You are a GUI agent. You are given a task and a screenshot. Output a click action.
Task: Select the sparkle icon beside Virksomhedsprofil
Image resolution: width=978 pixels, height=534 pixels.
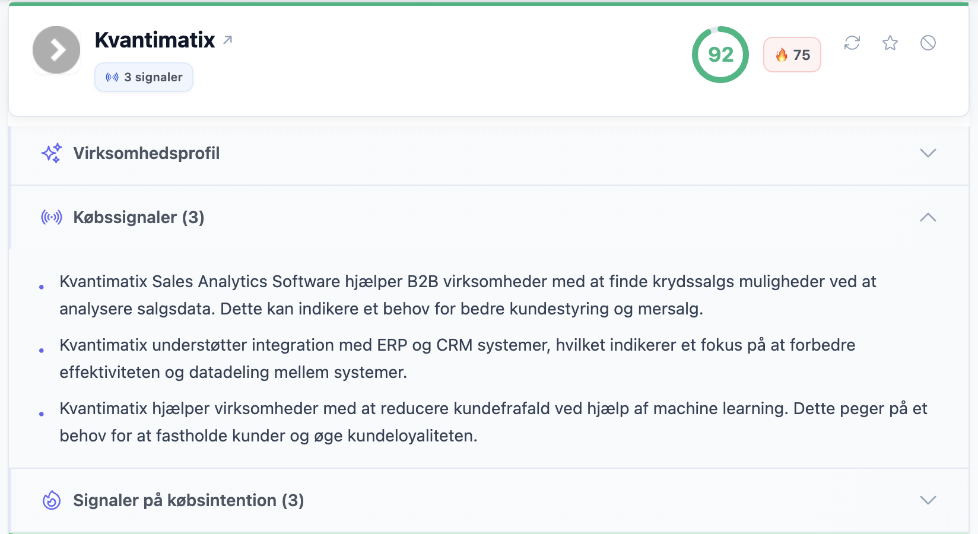(52, 153)
